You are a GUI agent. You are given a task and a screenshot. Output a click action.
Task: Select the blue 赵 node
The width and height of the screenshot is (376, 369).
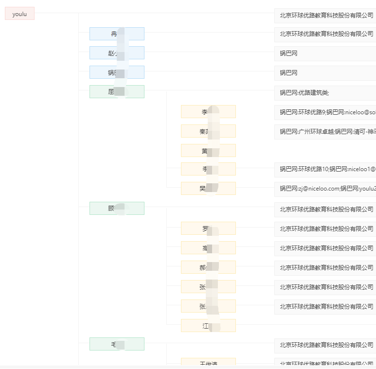pos(117,53)
